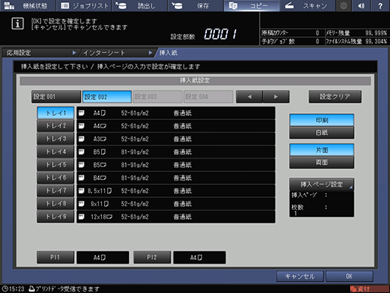This screenshot has width=390, height=293.
Task: Click the paper icon in B4 row
Action: (x=81, y=177)
